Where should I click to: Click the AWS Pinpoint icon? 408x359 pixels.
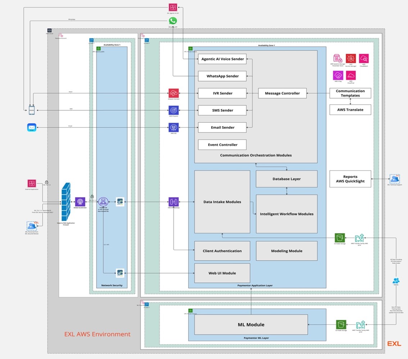173,110
